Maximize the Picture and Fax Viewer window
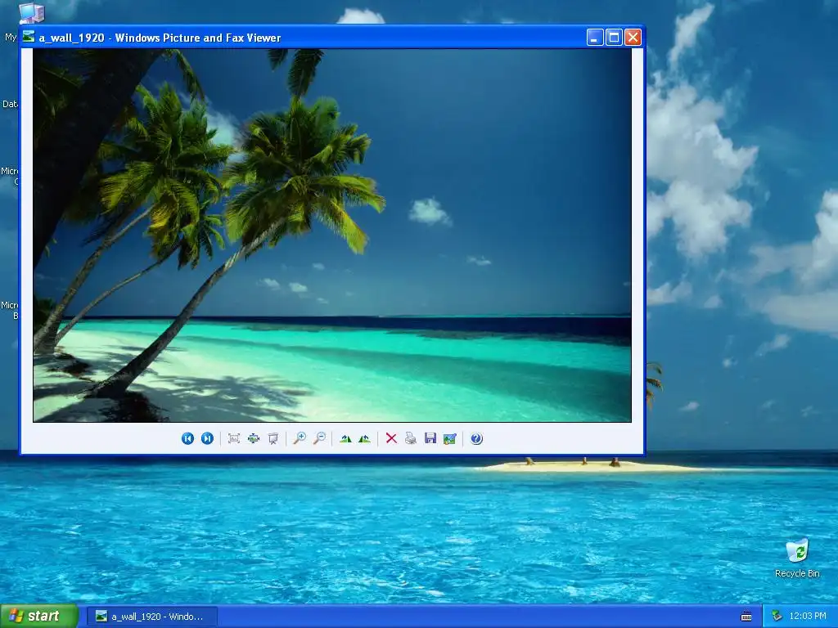 click(x=614, y=38)
